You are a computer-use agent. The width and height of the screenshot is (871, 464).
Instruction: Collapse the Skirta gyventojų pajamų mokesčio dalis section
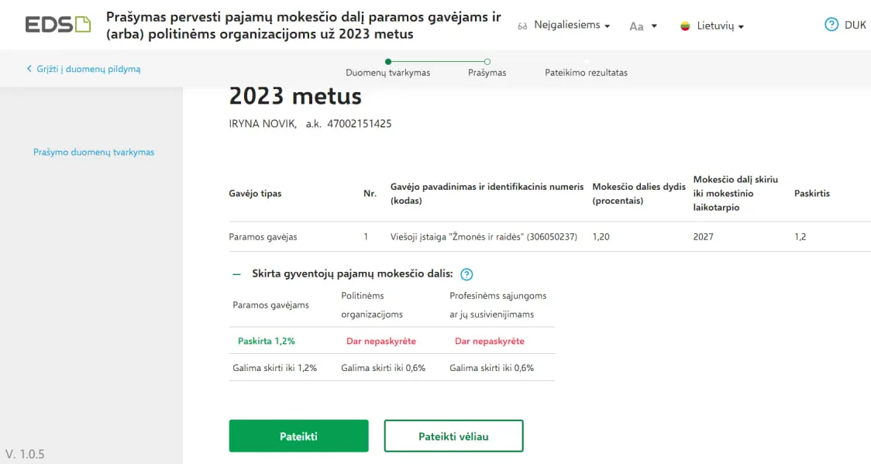point(235,273)
